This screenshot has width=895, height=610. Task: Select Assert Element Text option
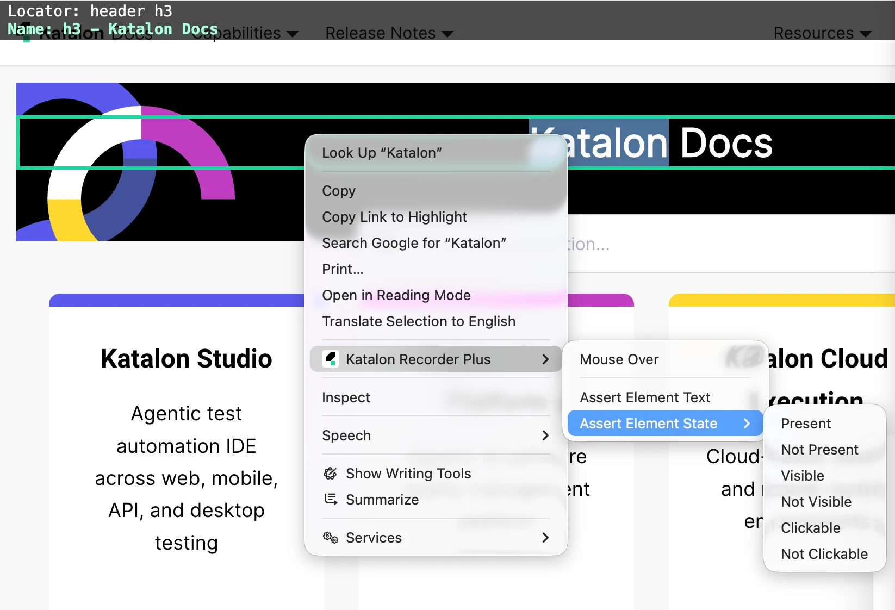click(x=666, y=397)
